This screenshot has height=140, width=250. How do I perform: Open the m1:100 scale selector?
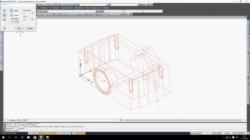click(x=227, y=133)
